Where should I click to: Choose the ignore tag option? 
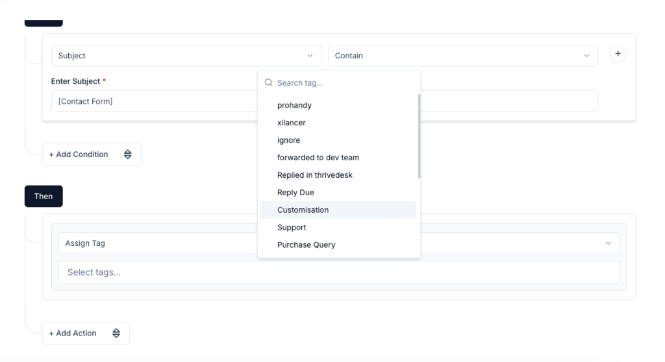(289, 140)
